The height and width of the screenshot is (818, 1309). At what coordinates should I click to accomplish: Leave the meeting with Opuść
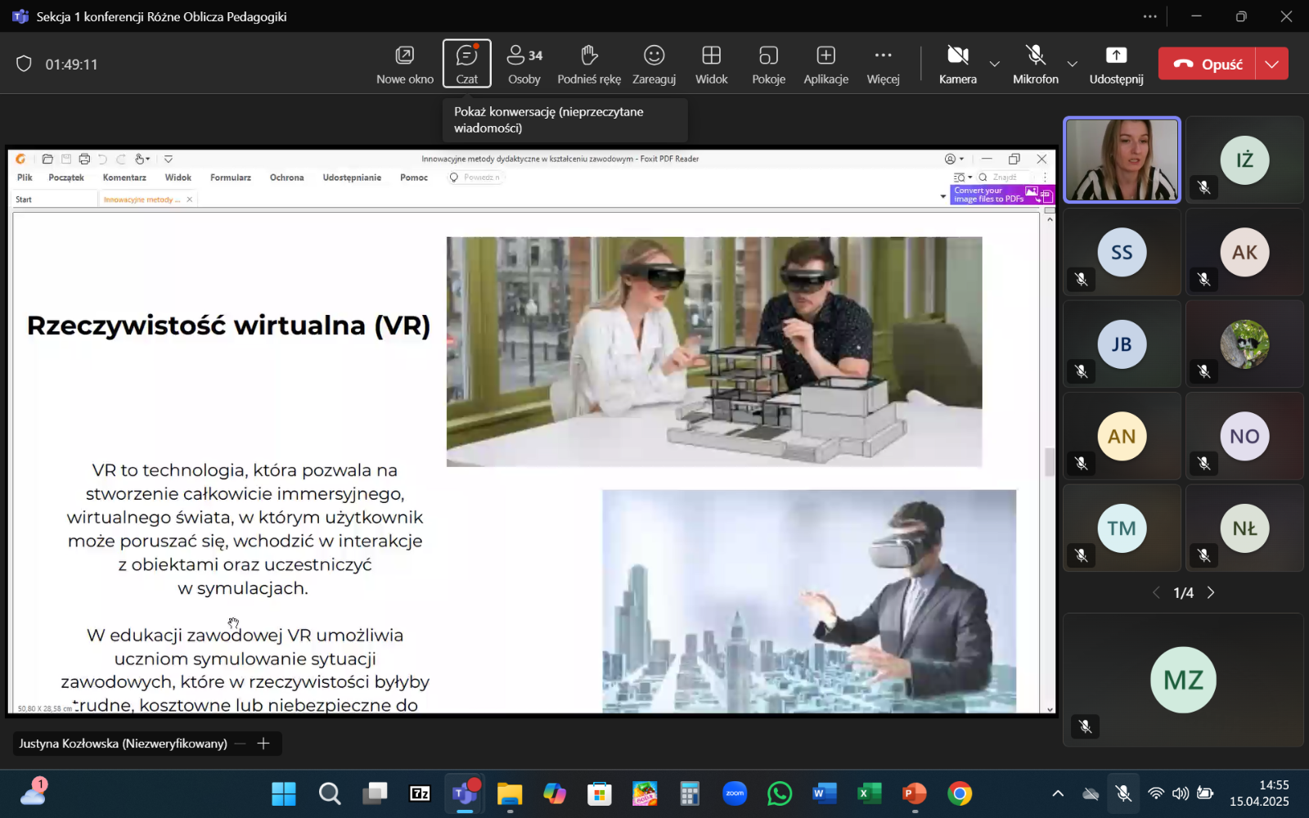pyautogui.click(x=1208, y=64)
